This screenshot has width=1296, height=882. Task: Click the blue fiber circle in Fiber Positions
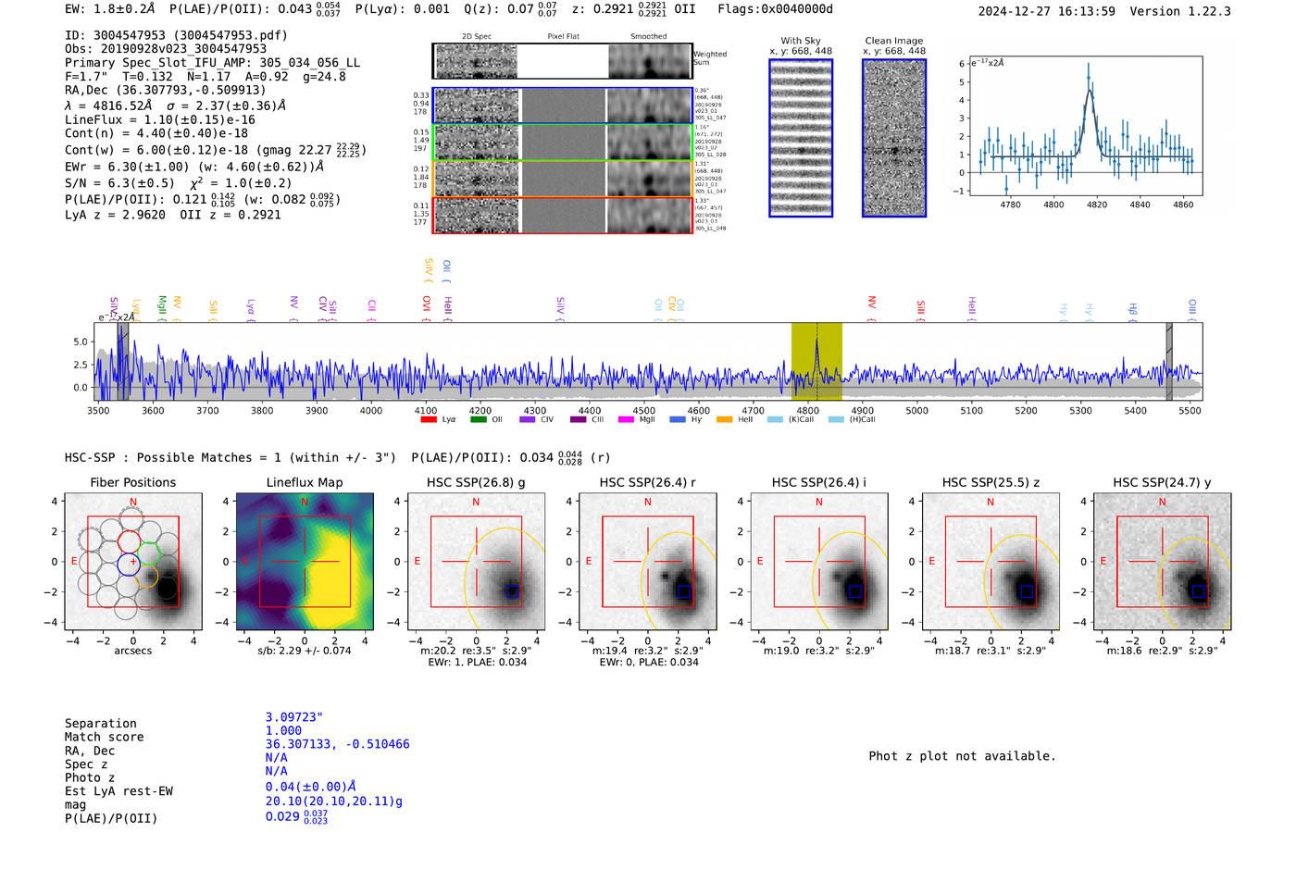[130, 564]
